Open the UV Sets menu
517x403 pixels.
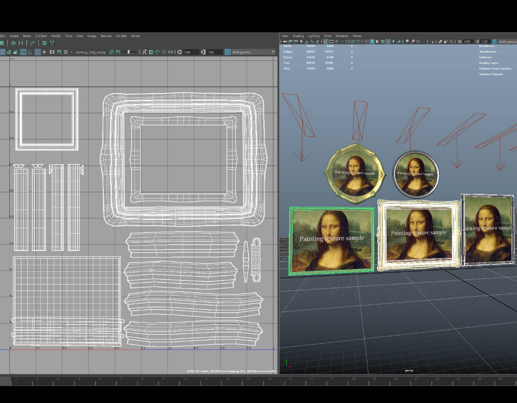click(121, 36)
